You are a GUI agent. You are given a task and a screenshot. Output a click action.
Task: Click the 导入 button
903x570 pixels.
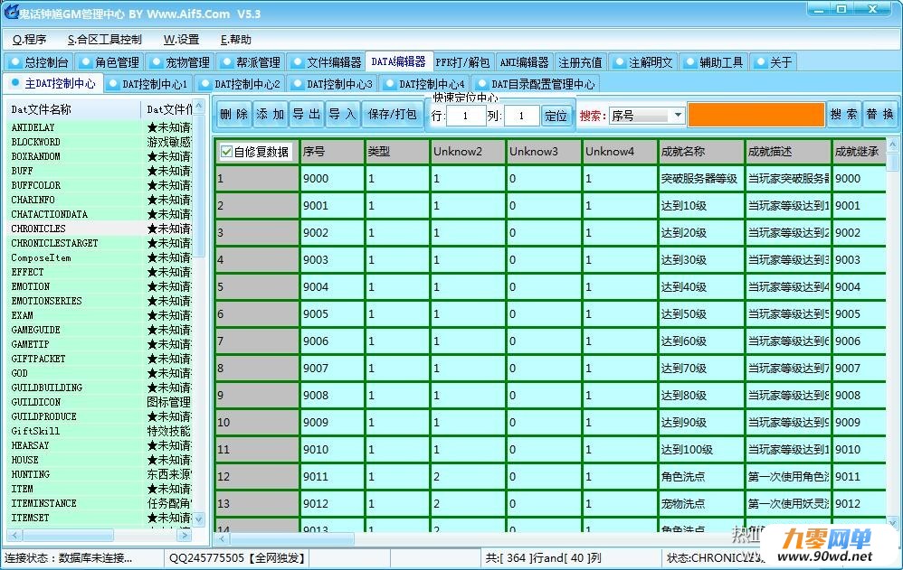coord(343,114)
